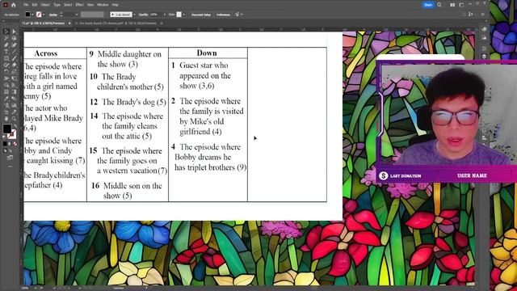The height and width of the screenshot is (291, 517).
Task: Open the File menu
Action: (26, 5)
